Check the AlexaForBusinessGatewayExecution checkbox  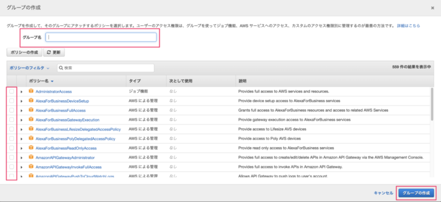12,119
